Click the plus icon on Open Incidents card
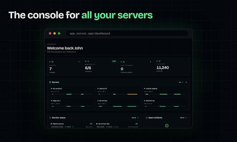This screenshot has height=142, width=237. [150, 62]
